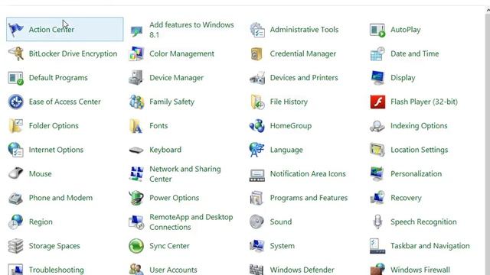The image size is (490, 275).
Task: Open the Sound speaker icon
Action: pyautogui.click(x=257, y=222)
